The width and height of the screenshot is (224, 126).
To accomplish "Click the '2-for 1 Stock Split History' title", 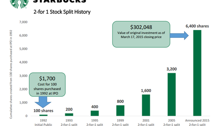I will [x=62, y=12].
